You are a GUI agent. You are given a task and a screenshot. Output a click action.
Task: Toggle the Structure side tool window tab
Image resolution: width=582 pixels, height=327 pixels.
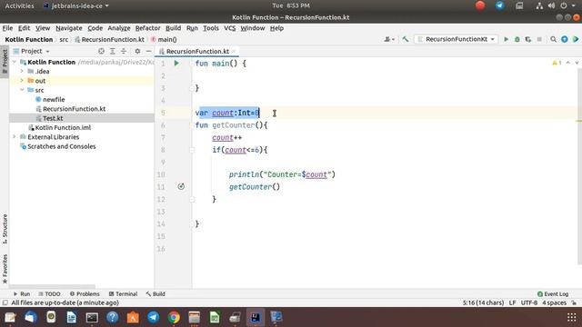pos(5,228)
